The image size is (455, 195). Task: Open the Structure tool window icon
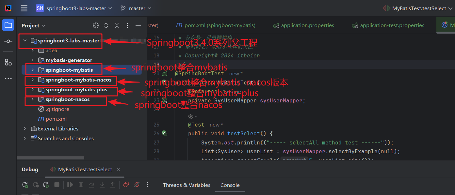click(x=8, y=62)
